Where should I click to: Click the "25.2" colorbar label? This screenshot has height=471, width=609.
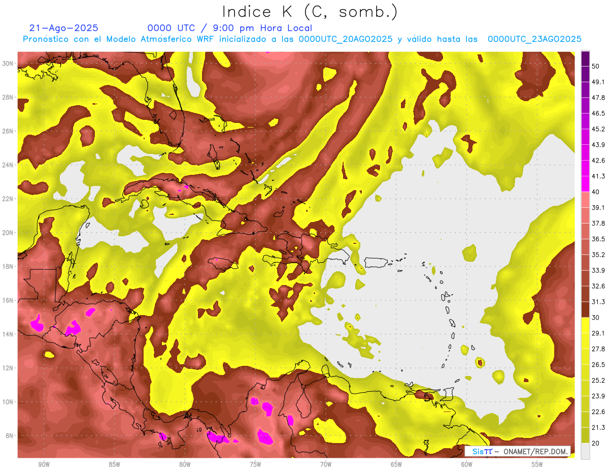coord(598,381)
